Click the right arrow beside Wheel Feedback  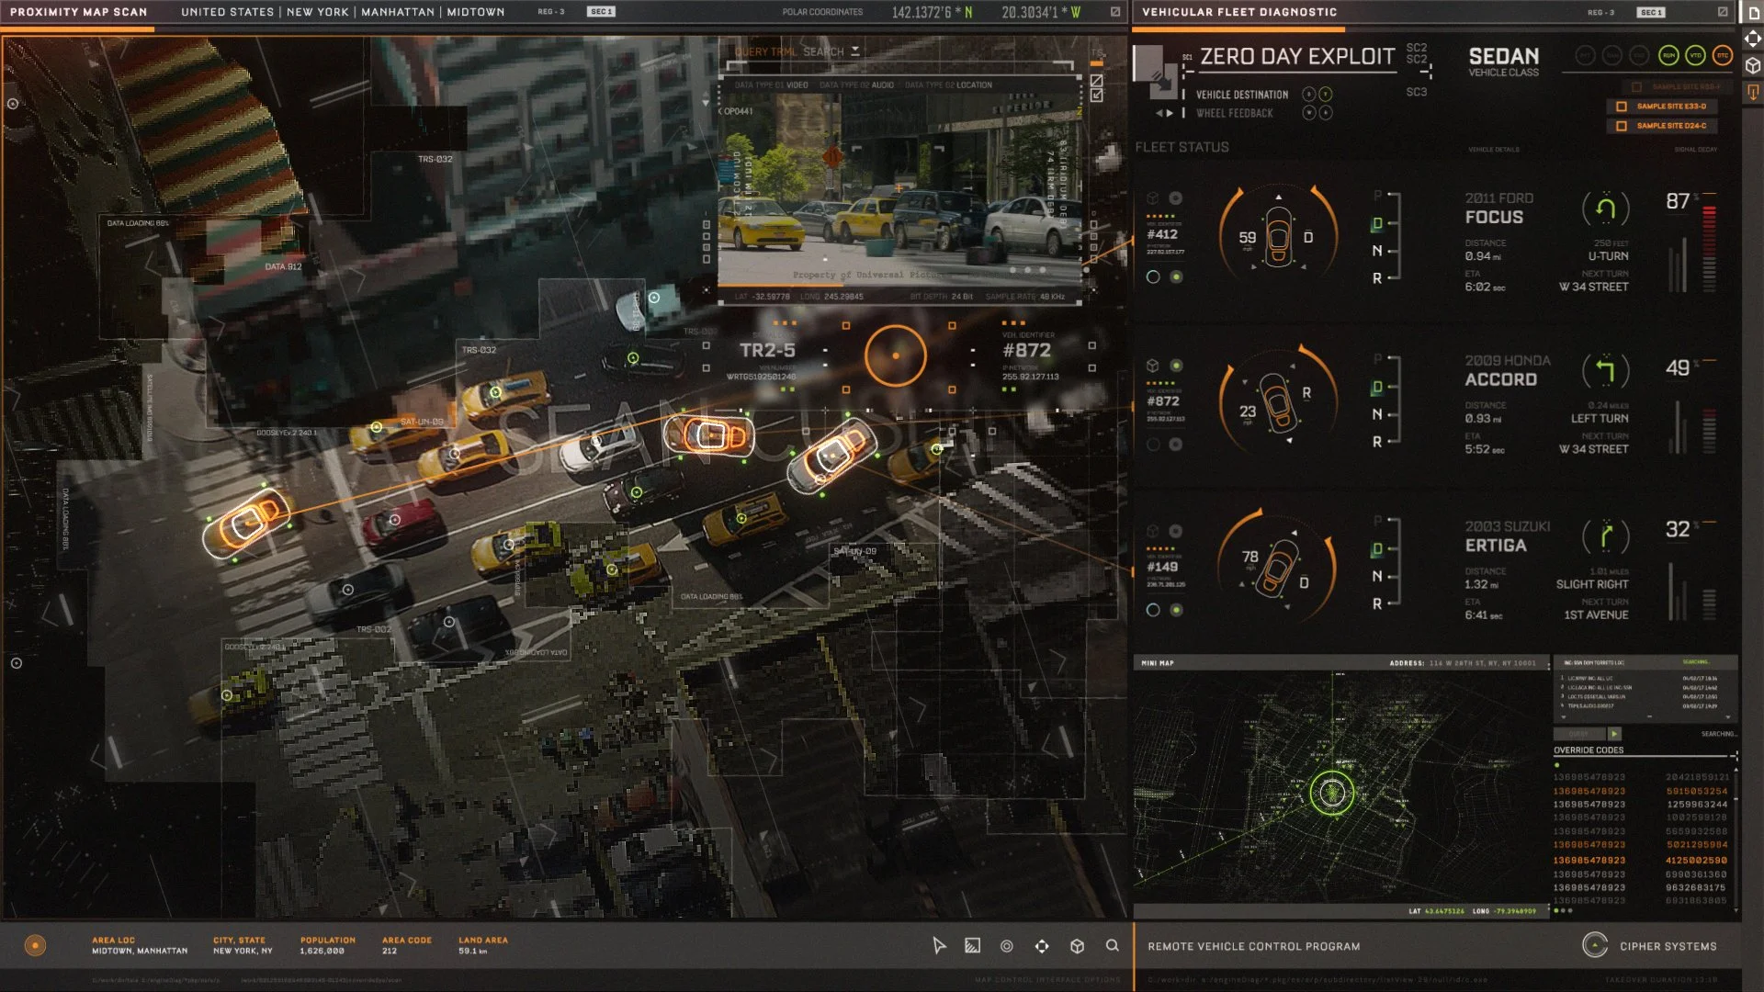(1170, 113)
